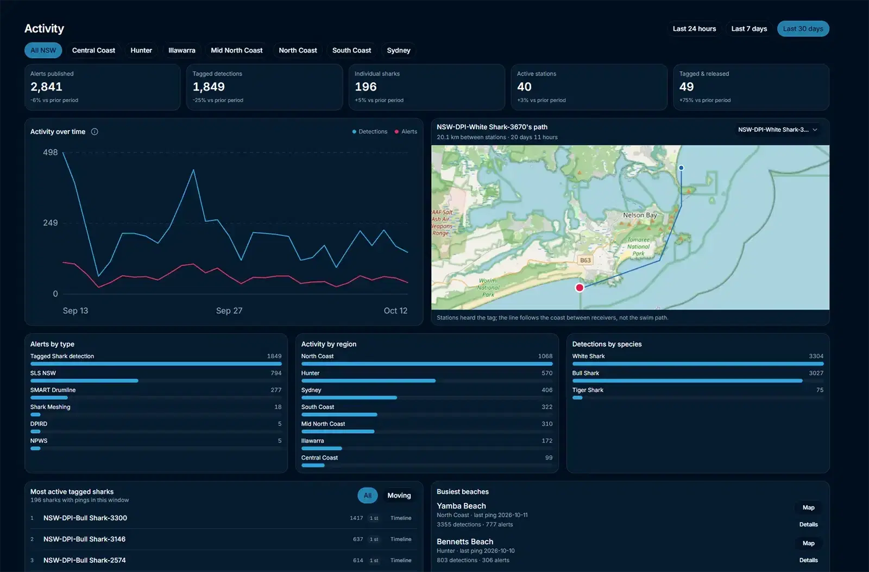Image resolution: width=869 pixels, height=572 pixels.
Task: Click the Mid North Coast row label
Action: tap(323, 424)
